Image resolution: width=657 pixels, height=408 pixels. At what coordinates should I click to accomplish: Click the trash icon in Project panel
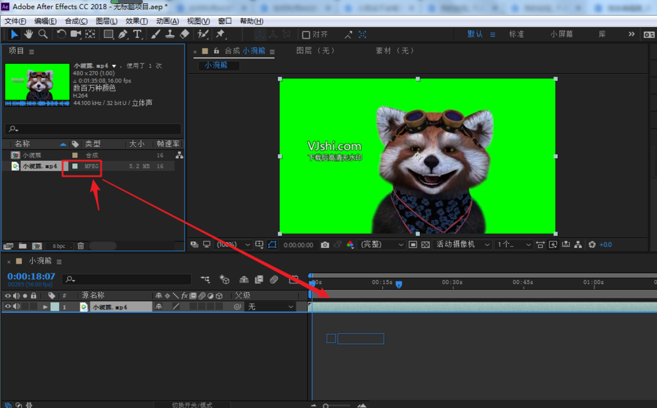coord(80,246)
